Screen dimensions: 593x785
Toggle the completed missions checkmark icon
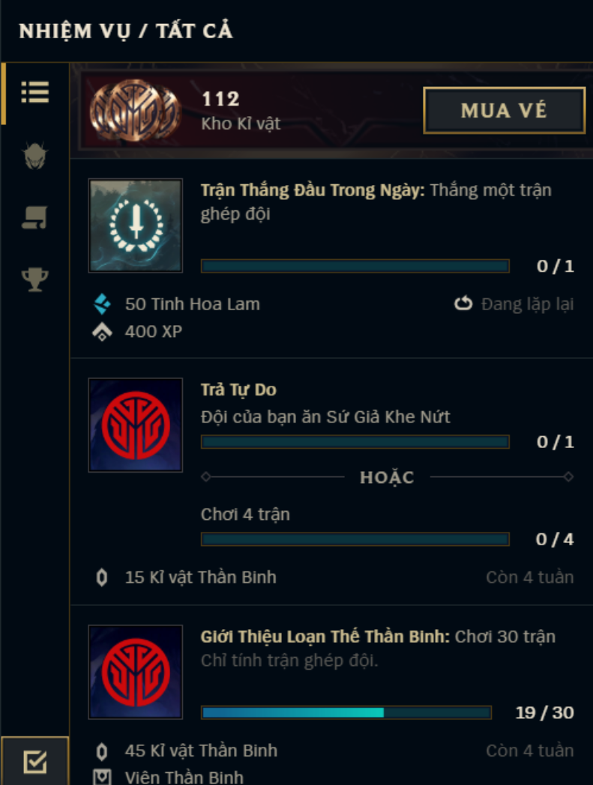pos(35,762)
